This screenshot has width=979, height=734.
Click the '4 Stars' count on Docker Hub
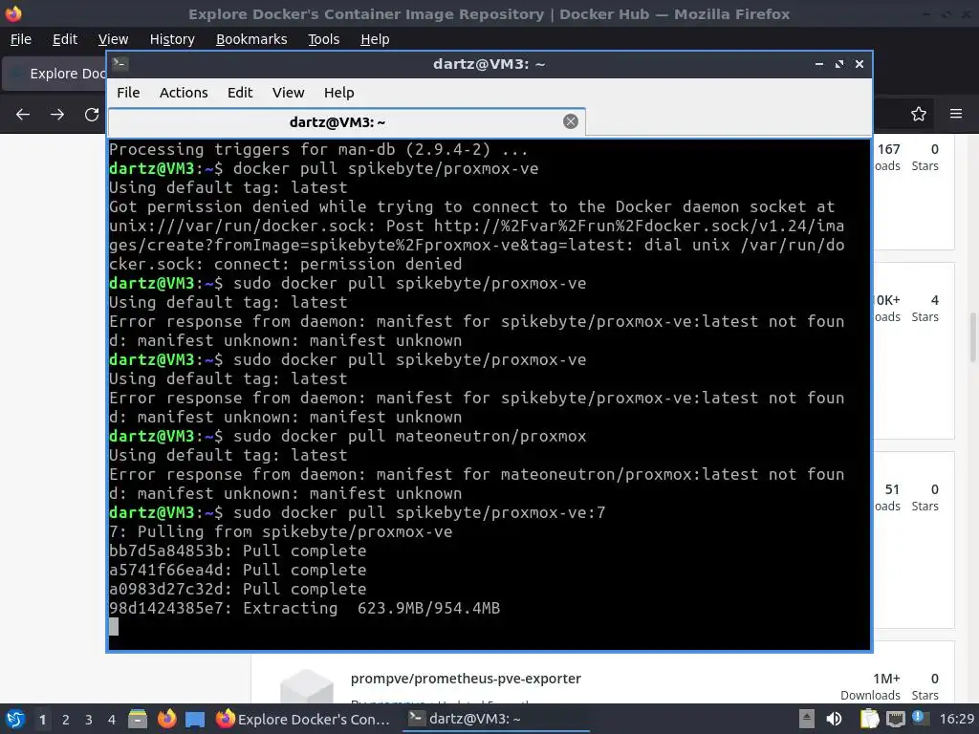[925, 309]
